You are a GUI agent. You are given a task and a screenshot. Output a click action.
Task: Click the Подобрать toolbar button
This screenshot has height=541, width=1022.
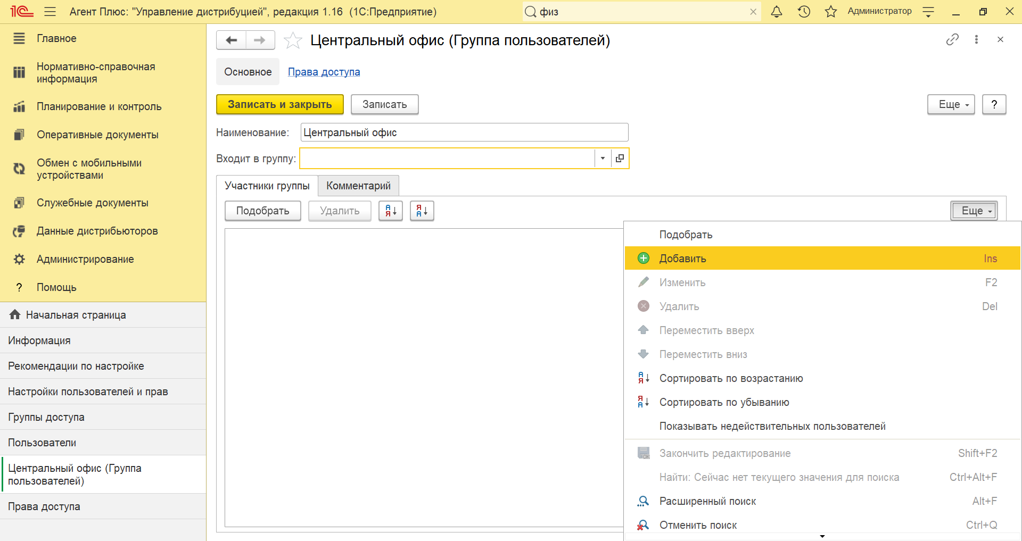click(x=263, y=211)
